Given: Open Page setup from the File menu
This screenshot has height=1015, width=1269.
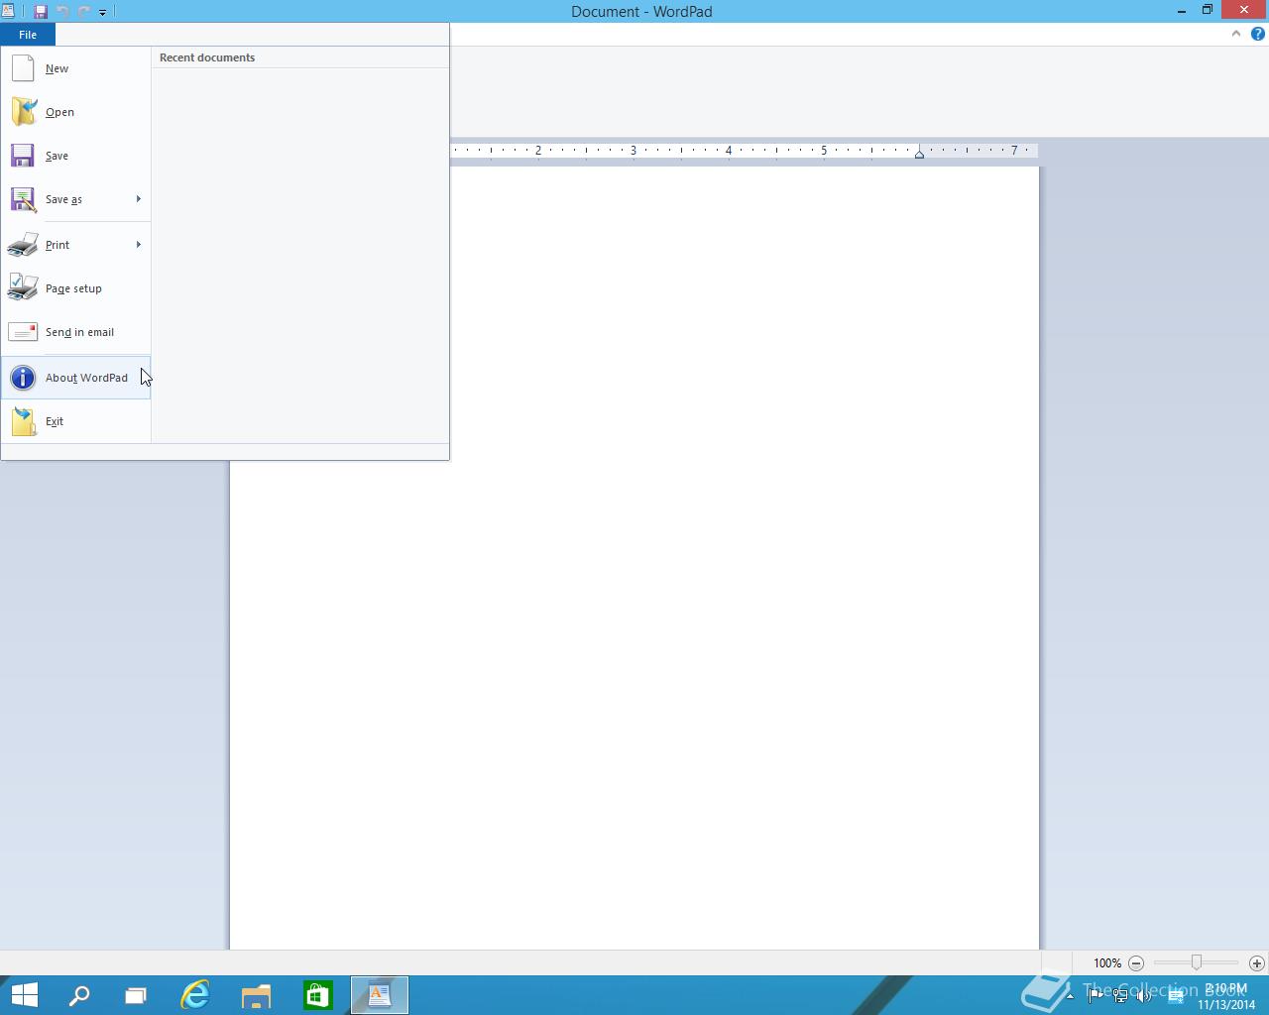Looking at the screenshot, I should pos(75,288).
